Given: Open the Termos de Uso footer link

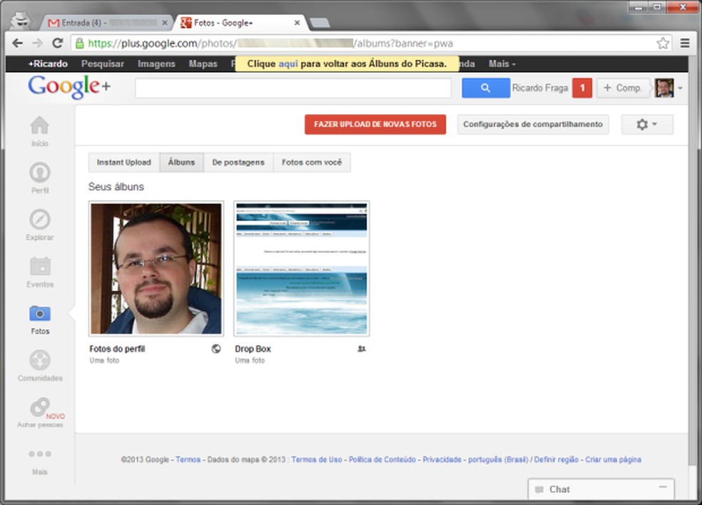Looking at the screenshot, I should pyautogui.click(x=317, y=459).
